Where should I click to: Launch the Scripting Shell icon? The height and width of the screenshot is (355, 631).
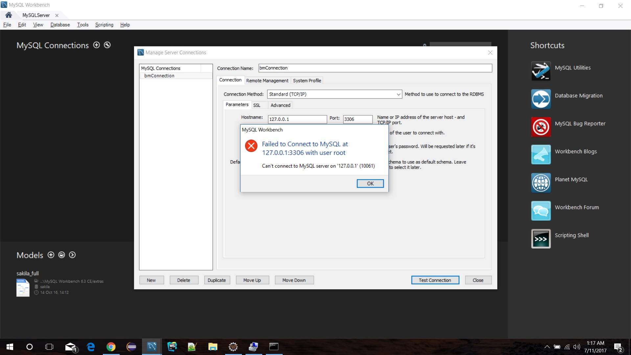541,239
